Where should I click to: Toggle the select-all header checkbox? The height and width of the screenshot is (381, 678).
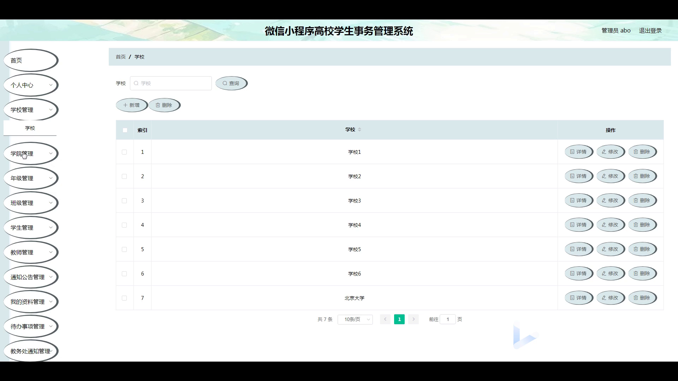coord(125,130)
